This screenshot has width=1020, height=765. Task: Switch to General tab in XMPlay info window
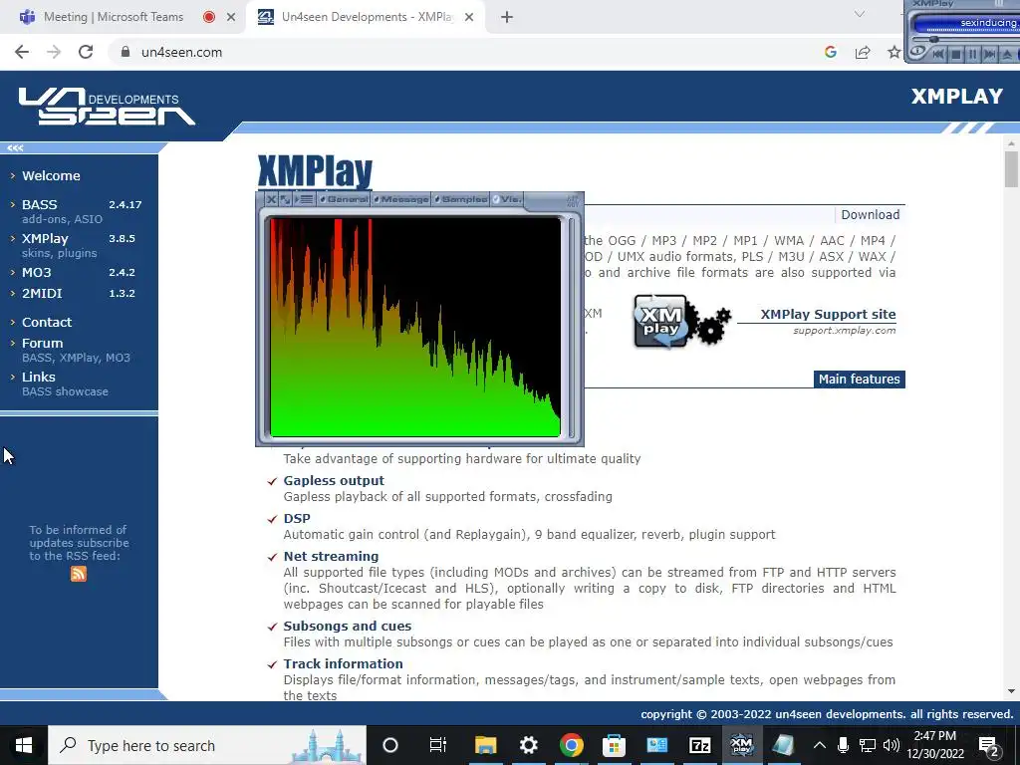pyautogui.click(x=344, y=199)
